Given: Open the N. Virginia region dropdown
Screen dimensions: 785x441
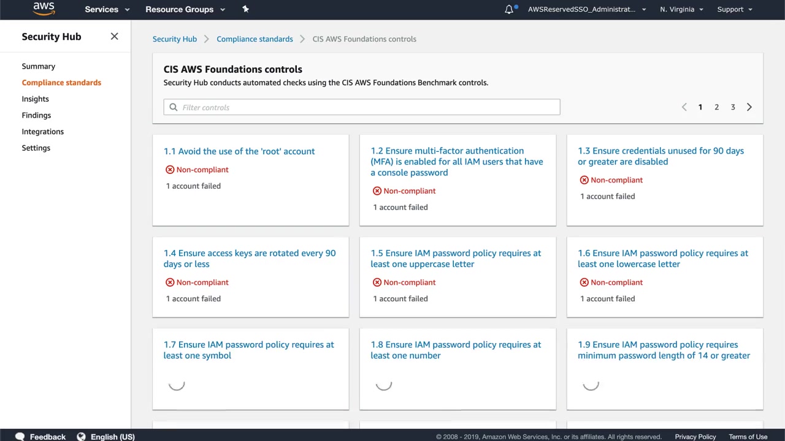Looking at the screenshot, I should pos(681,9).
